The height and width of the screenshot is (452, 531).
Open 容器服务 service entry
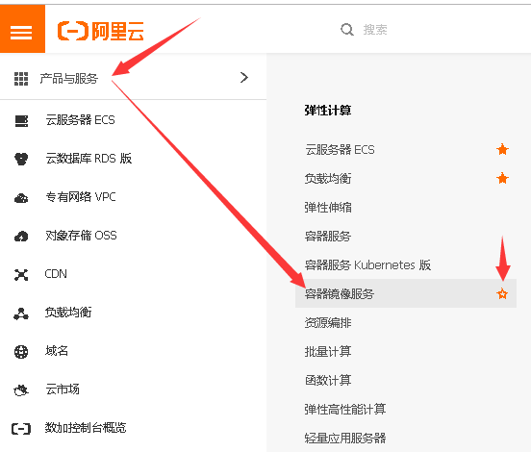[328, 236]
